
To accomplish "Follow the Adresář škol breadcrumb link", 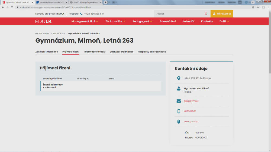I will click(59, 33).
